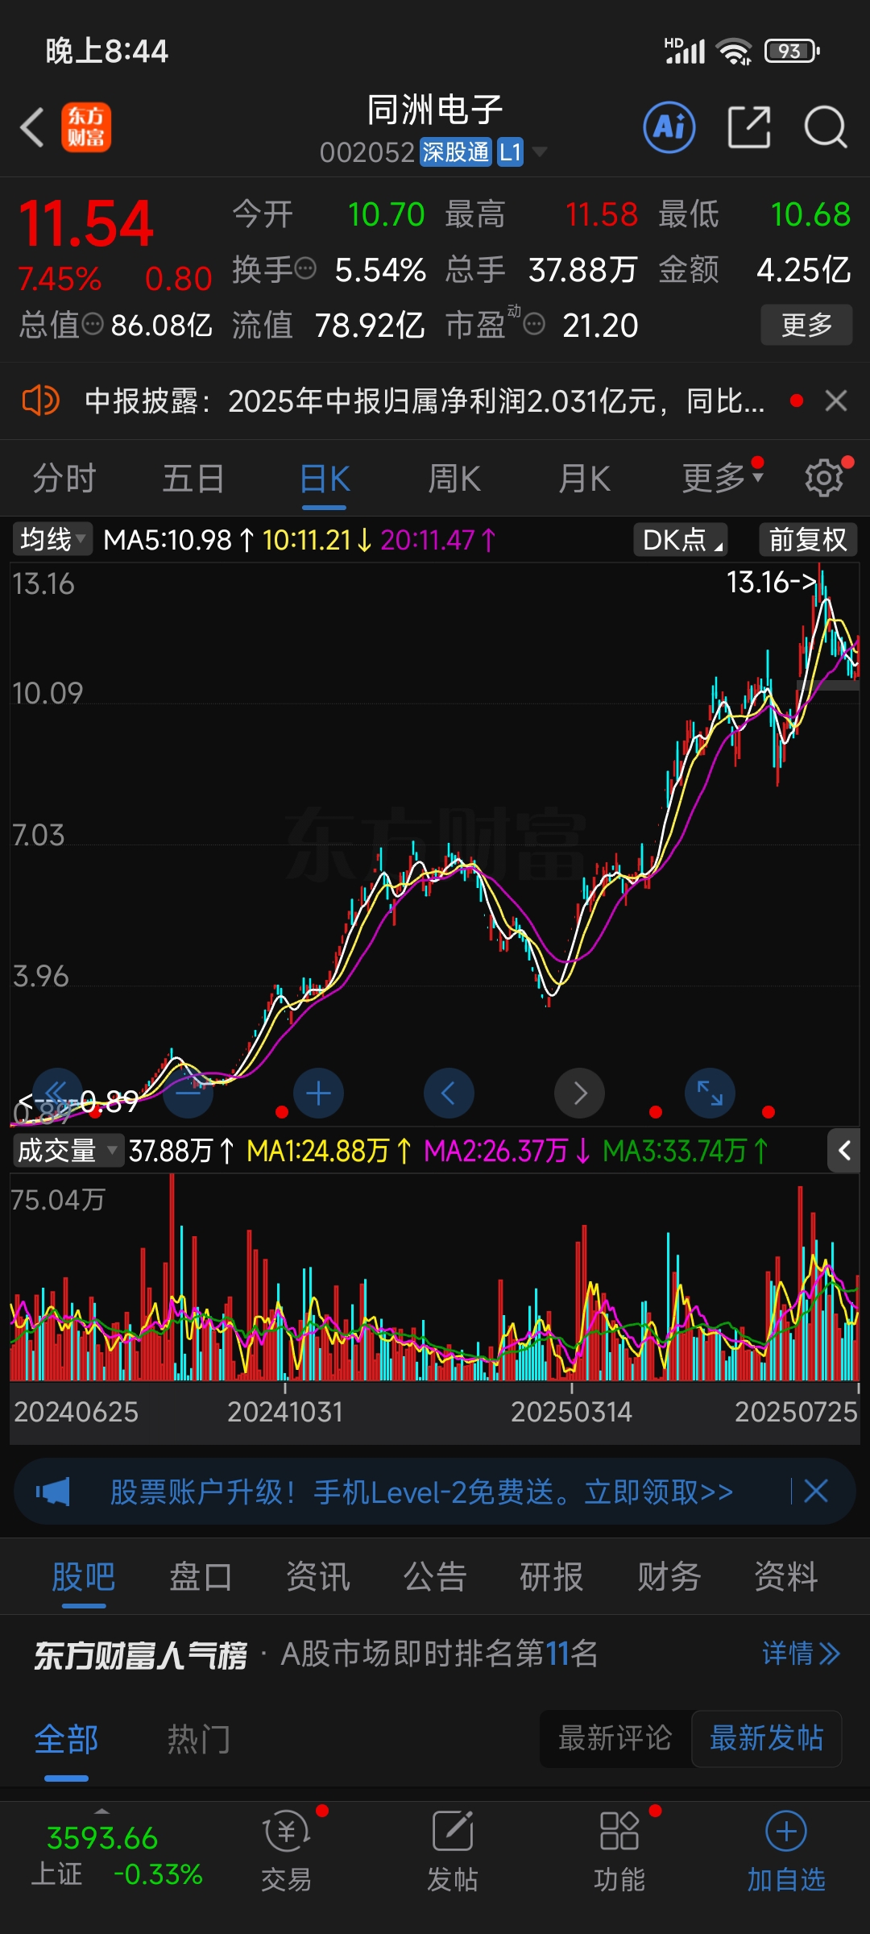This screenshot has height=1934, width=870.
Task: Open the 资料 profile tab
Action: coord(786,1576)
